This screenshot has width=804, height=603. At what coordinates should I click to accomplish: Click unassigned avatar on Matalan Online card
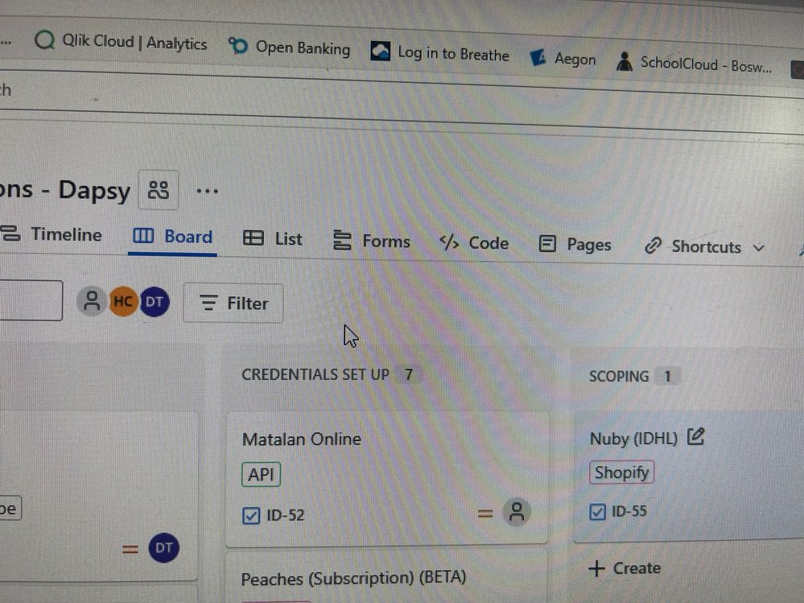tap(517, 512)
